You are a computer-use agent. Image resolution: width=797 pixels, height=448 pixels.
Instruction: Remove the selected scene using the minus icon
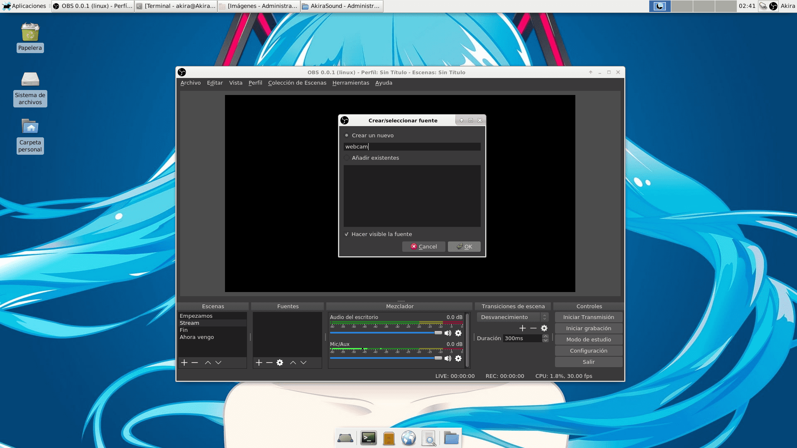[194, 363]
